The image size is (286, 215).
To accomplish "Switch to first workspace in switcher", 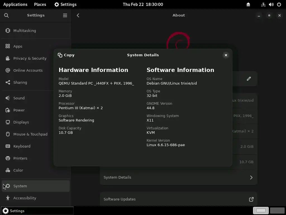I will tap(261, 211).
